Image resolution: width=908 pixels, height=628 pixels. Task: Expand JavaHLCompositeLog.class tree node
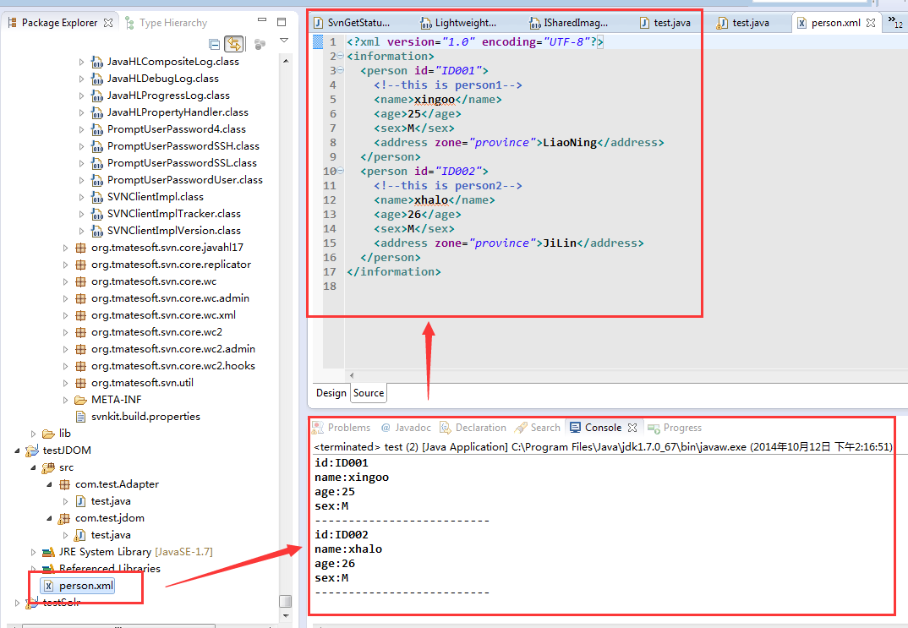pos(81,62)
